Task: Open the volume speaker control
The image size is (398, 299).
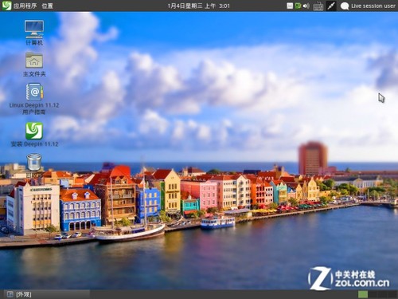Action: [x=306, y=6]
